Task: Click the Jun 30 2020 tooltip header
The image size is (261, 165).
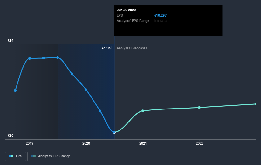Action: click(x=126, y=10)
